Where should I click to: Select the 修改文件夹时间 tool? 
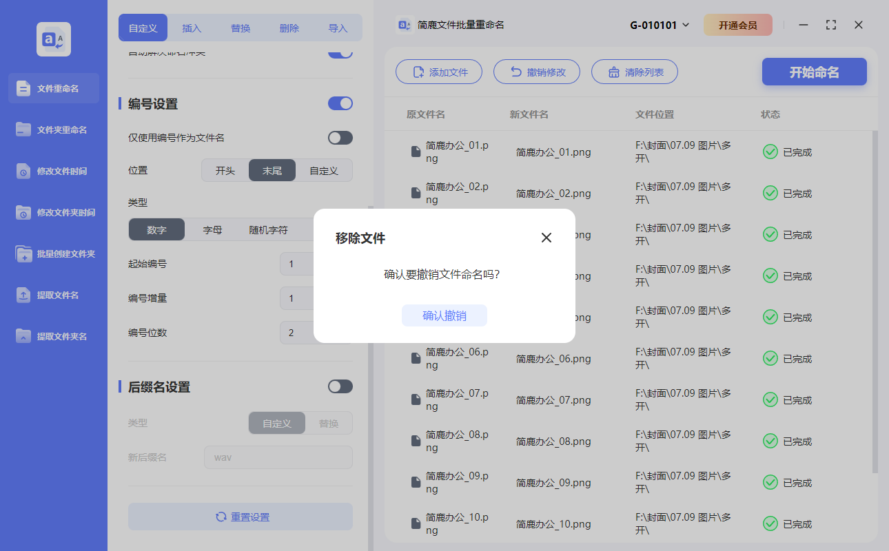[53, 212]
